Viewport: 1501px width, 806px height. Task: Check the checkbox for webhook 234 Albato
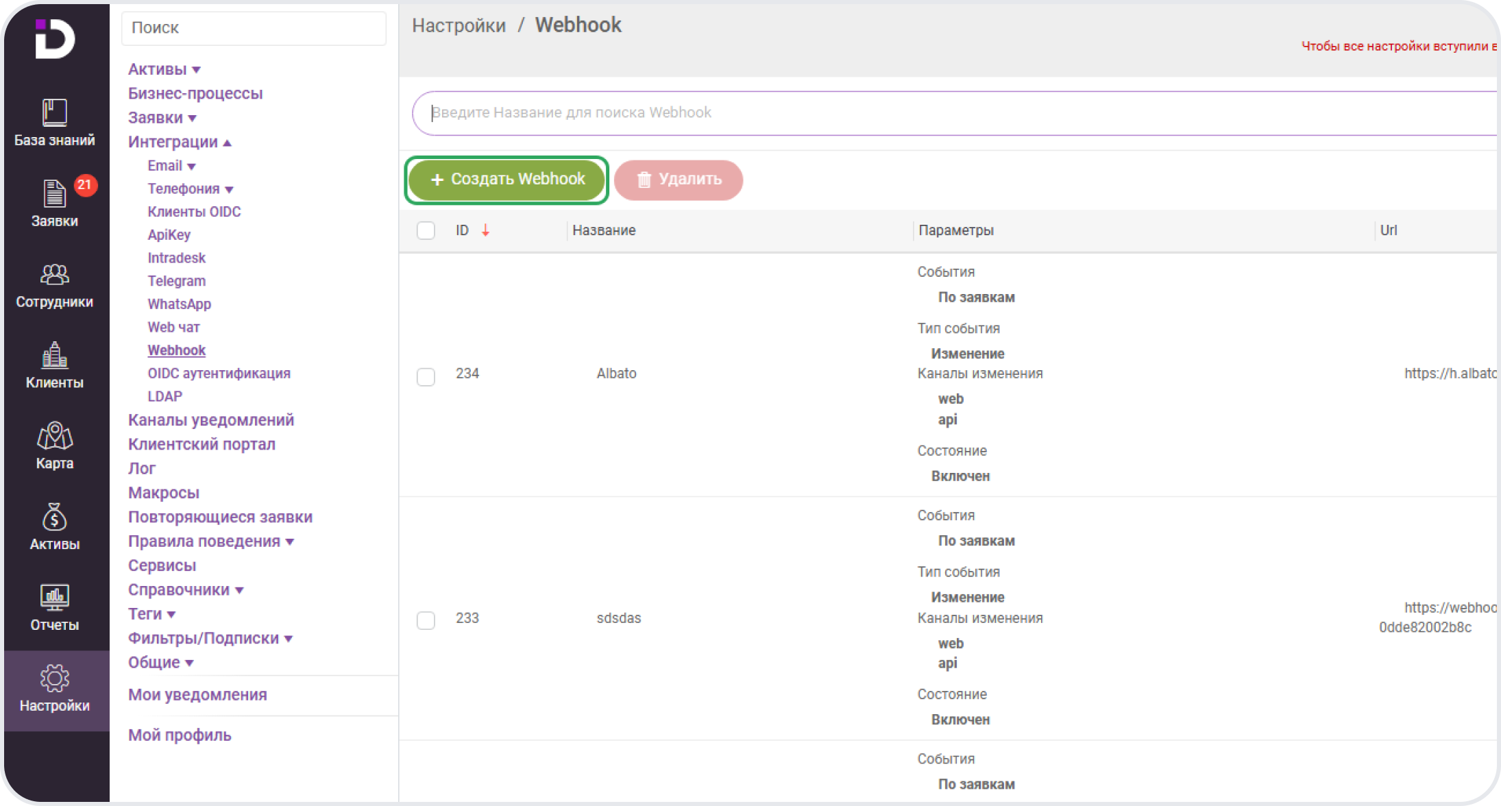(x=426, y=376)
